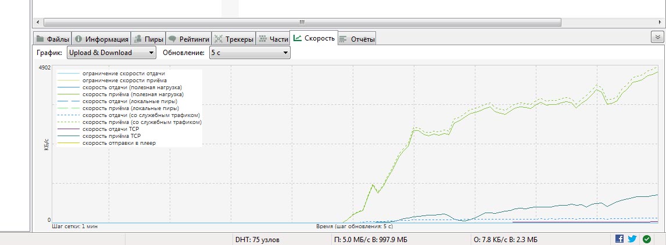Screen dimensions: 666x245
Task: Click legend entry скорость отдачи (локальные пиры)
Action: [130, 101]
